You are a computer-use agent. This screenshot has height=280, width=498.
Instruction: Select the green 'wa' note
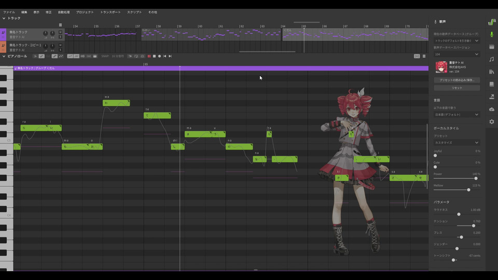click(x=116, y=103)
